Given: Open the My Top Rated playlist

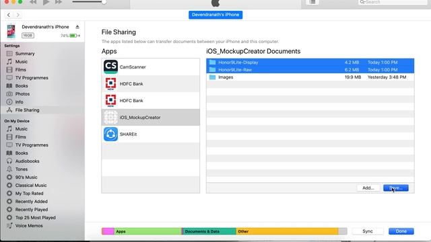Looking at the screenshot, I should pos(29,194).
